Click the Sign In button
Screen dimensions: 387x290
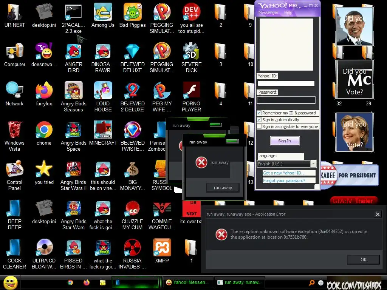tap(285, 141)
